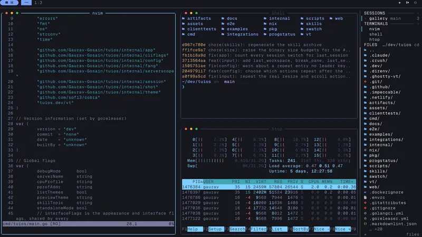This screenshot has height=237, width=422.
Task: Select the .goreleaser.yml file in the sidebar
Action: (x=389, y=219)
